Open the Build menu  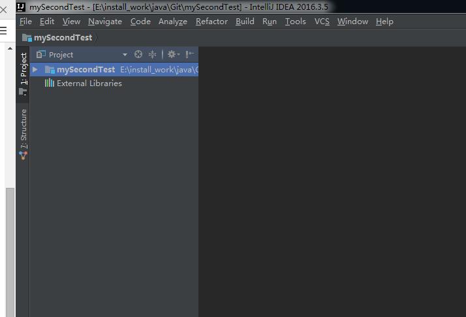(x=245, y=22)
